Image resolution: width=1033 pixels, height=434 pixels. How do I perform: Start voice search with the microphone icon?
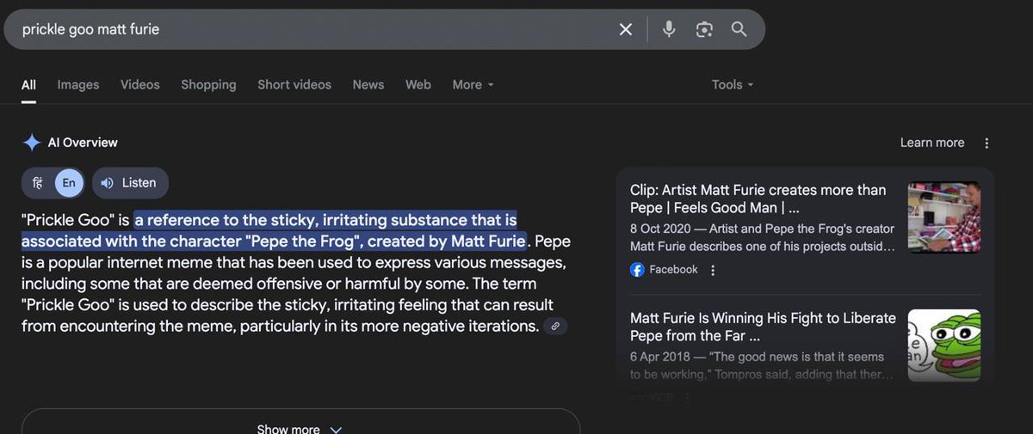669,29
